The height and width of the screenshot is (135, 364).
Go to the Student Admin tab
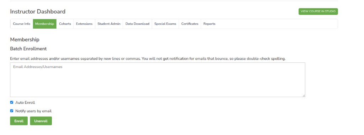click(x=109, y=24)
